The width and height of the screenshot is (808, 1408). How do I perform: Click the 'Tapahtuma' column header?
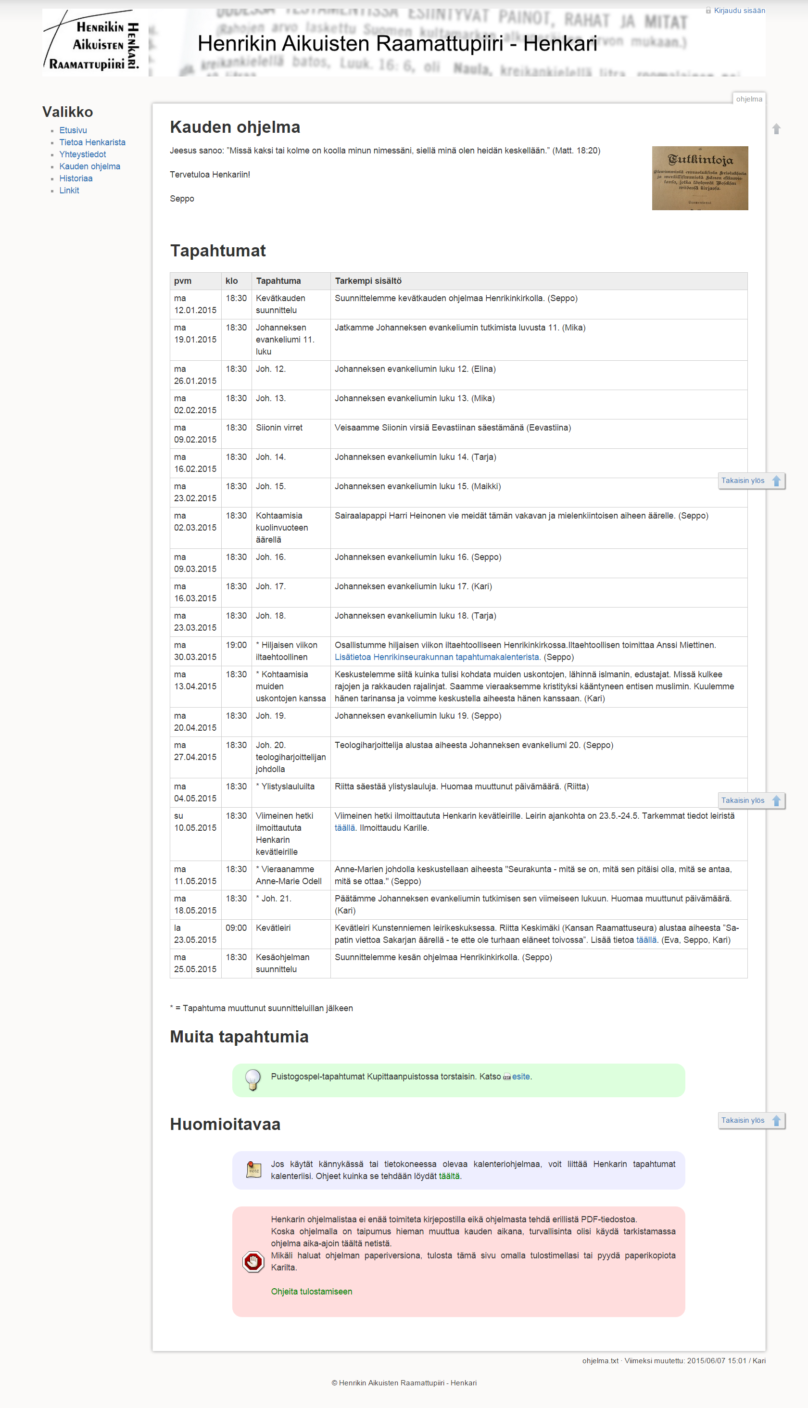pos(291,281)
